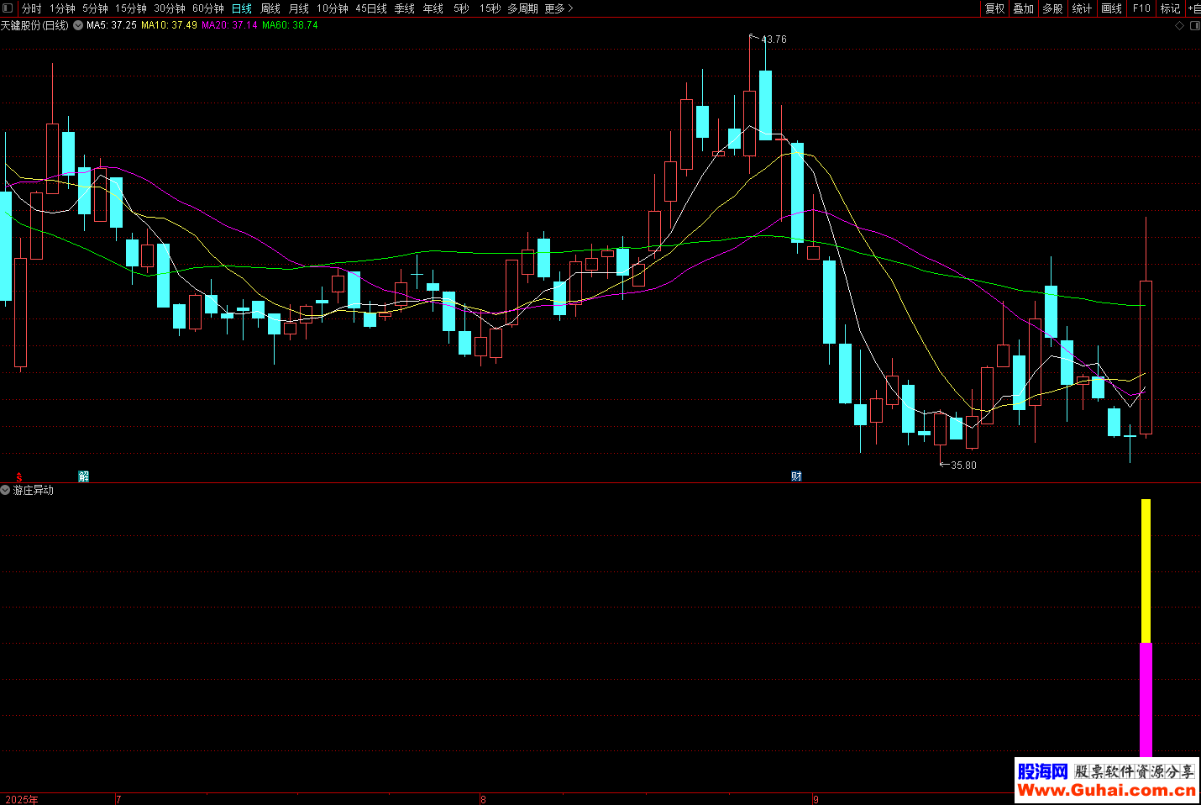Click the red dollar marker icon
This screenshot has width=1201, height=805.
point(19,476)
